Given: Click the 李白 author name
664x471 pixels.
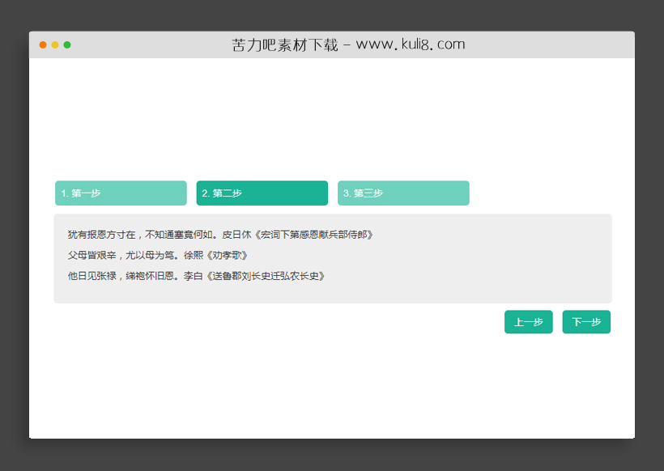Looking at the screenshot, I should (x=194, y=275).
